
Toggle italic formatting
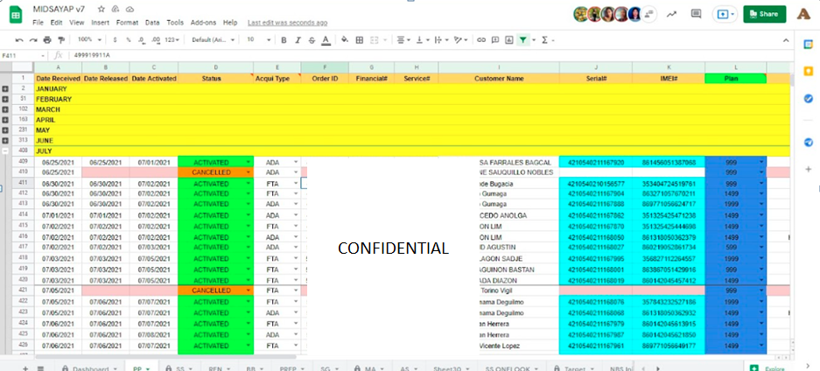tap(298, 39)
